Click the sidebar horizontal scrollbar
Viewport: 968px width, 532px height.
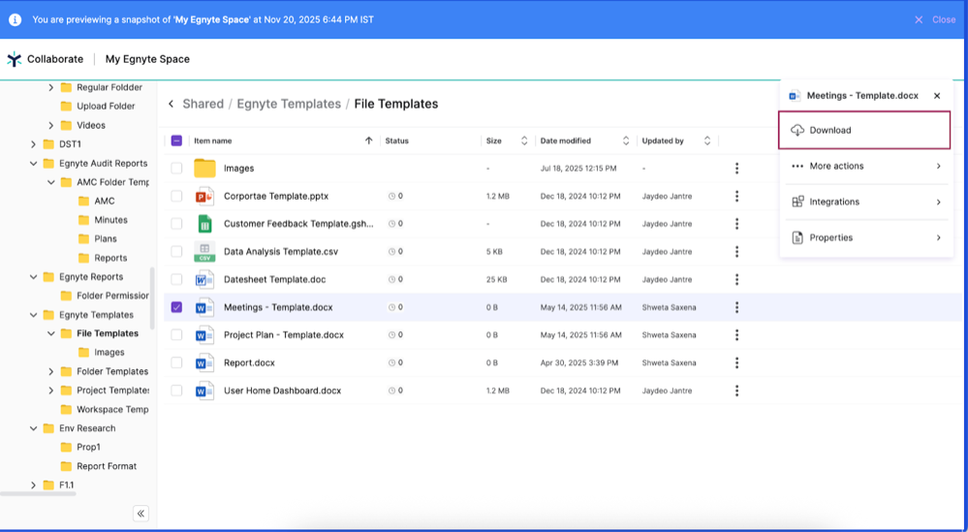(39, 494)
